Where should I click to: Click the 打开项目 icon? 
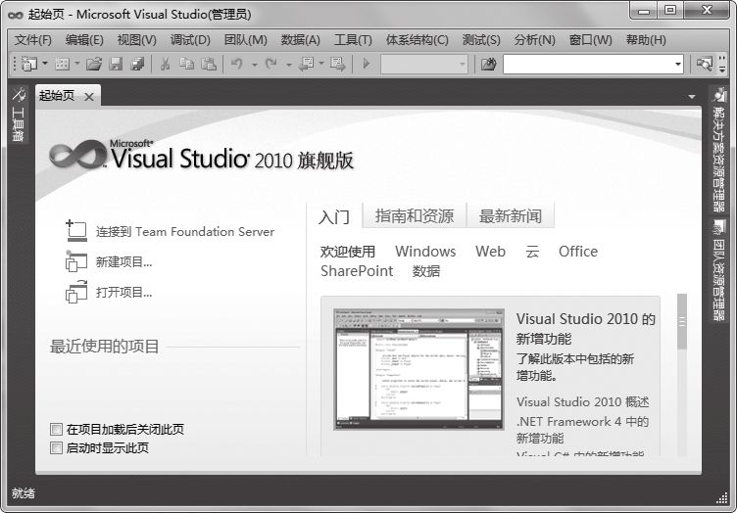[x=76, y=292]
